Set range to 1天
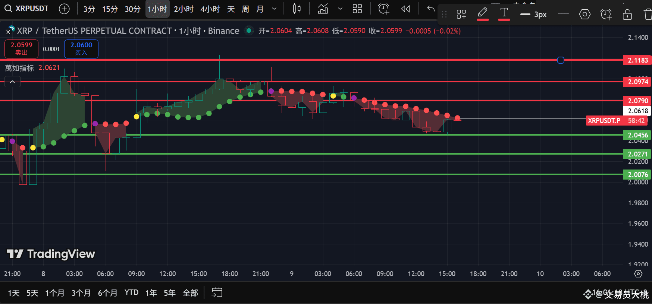The height and width of the screenshot is (304, 652). click(14, 293)
